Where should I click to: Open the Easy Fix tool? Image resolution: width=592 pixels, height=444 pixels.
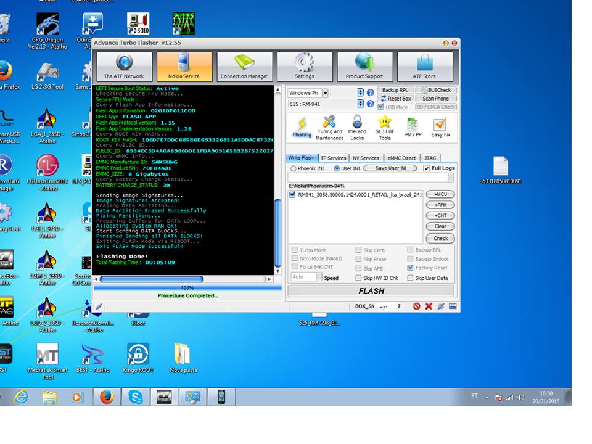(440, 127)
